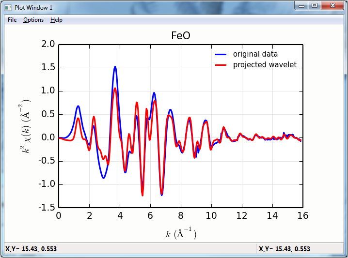Viewport: 348px width, 258px height.
Task: Select the 'projected wavelet' legend label
Action: pyautogui.click(x=265, y=65)
